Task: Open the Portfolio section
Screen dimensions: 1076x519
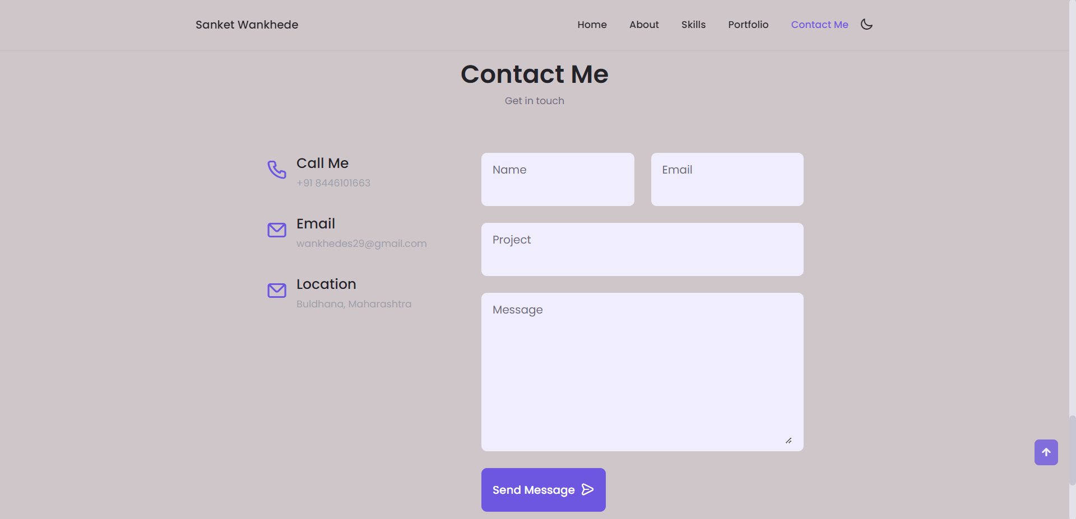Action: 748,25
